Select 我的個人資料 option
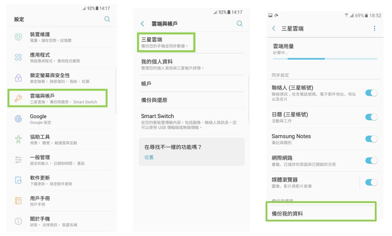The width and height of the screenshot is (392, 236). coord(192,64)
